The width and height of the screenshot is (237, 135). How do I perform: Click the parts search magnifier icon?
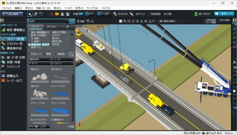coord(71,54)
